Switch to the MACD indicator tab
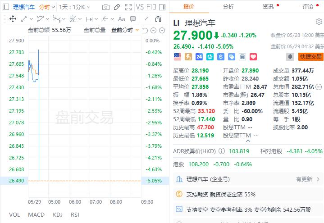This screenshot has height=223, width=324. 36,215
